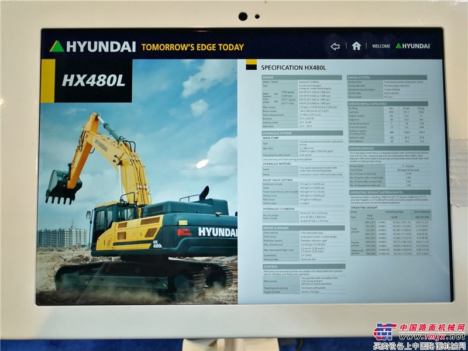This screenshot has height=351, width=468.
Task: Tap the TOMORROW'S EDGE TODAY slogan
Action: pyautogui.click(x=192, y=47)
